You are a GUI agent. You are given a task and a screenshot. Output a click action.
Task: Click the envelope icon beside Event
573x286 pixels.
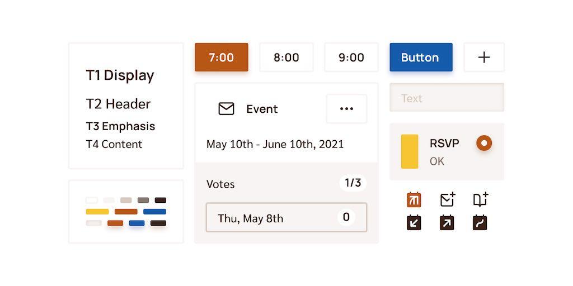(x=226, y=109)
